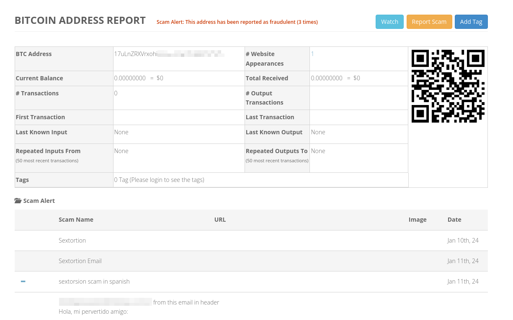Screen dimensions: 513x320
Task: Click the BTC address value
Action: click(169, 54)
